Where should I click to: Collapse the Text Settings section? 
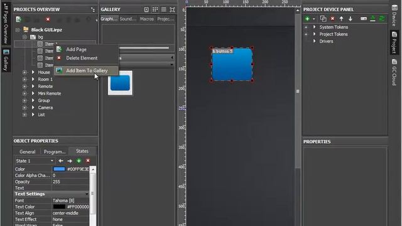[87, 194]
